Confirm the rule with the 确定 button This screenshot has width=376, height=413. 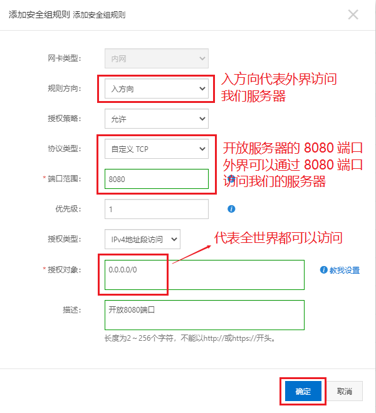click(303, 391)
